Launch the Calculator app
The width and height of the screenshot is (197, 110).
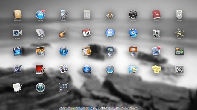tap(87, 15)
